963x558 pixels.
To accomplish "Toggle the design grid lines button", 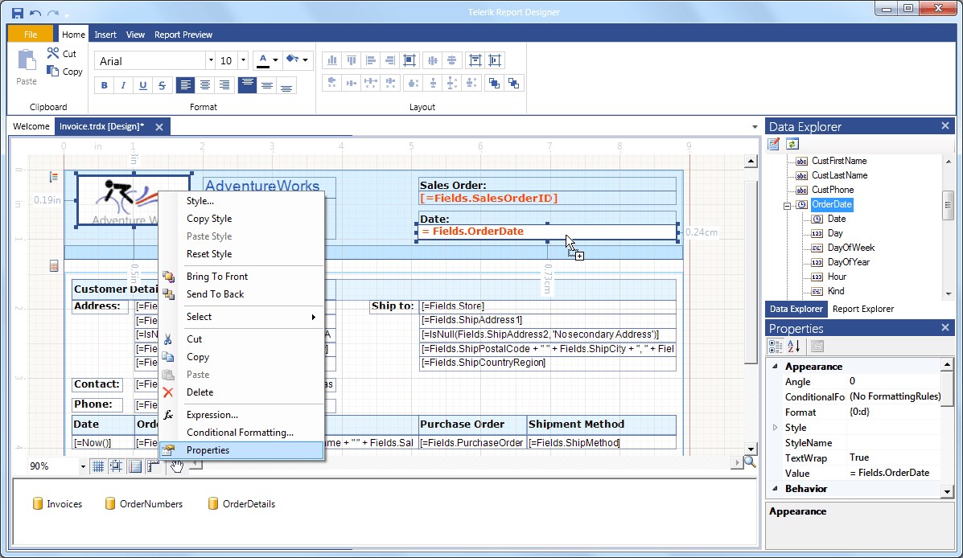I will (97, 466).
